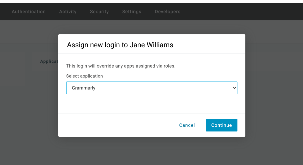Open the Settings menu

point(132,12)
